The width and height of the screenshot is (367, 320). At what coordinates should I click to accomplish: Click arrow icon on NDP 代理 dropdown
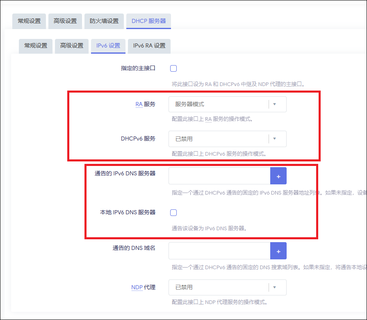275,288
